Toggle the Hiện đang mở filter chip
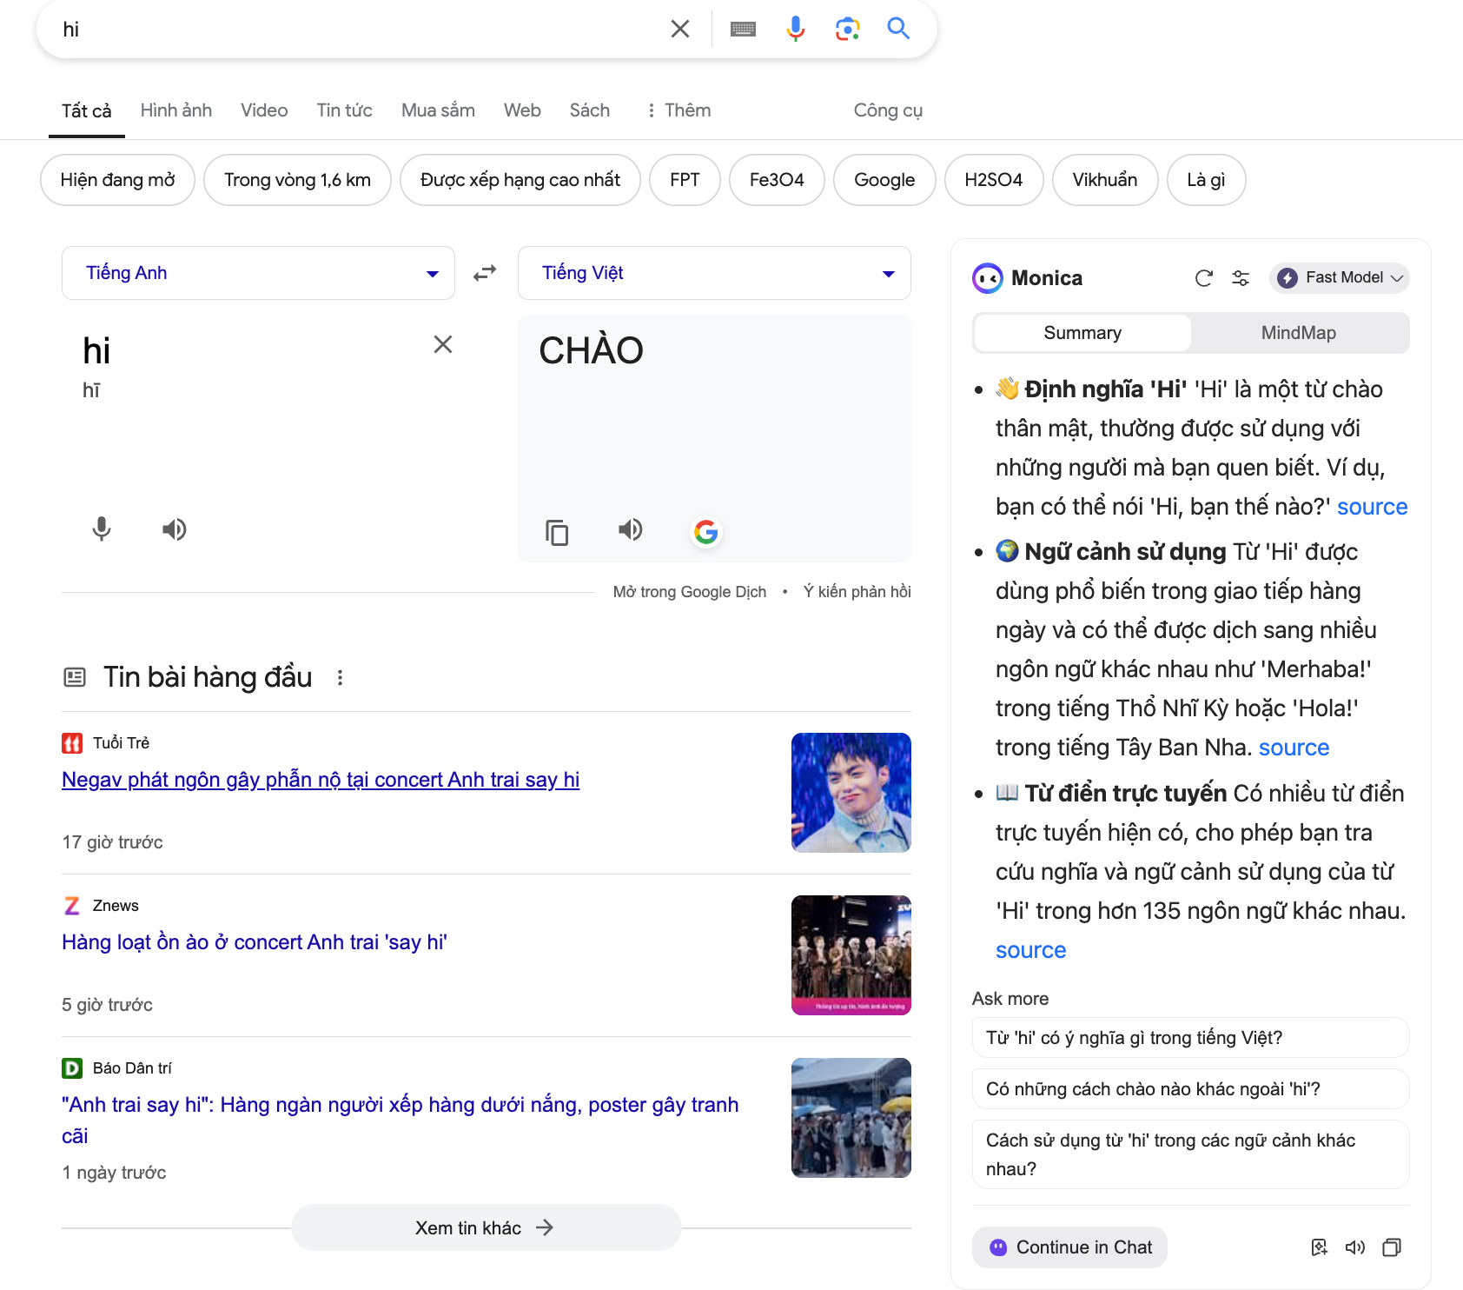This screenshot has height=1290, width=1463. [117, 180]
